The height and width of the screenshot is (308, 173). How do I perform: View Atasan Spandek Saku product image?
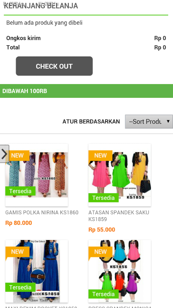pos(120,175)
